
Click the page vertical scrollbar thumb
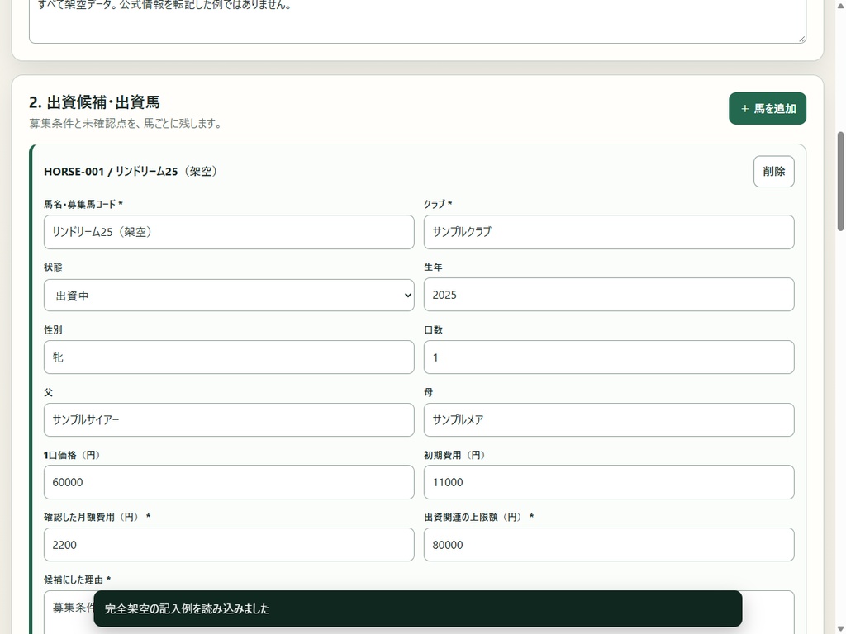[x=840, y=182]
